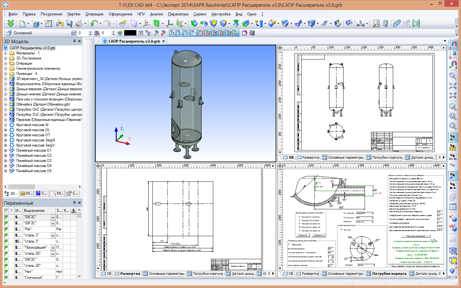Click the 3D node creation tool

pyautogui.click(x=147, y=23)
